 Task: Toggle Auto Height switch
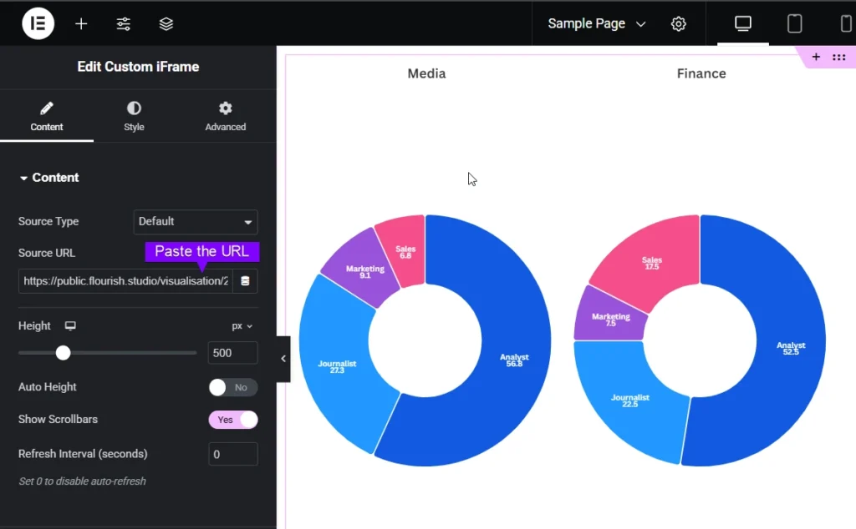click(233, 387)
